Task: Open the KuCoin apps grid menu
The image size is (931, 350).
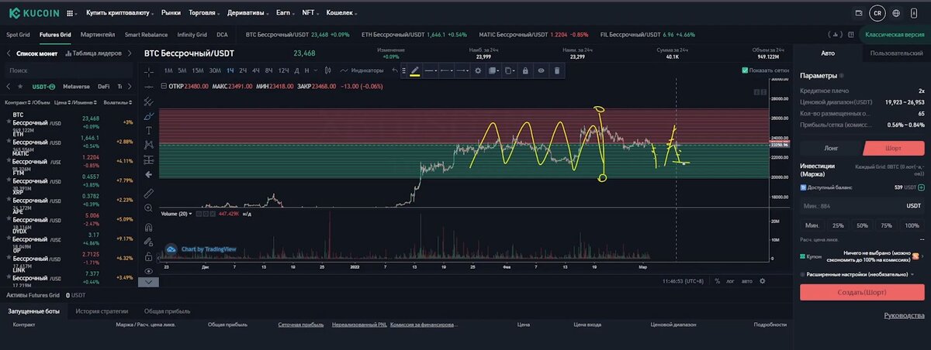Action: (x=71, y=13)
